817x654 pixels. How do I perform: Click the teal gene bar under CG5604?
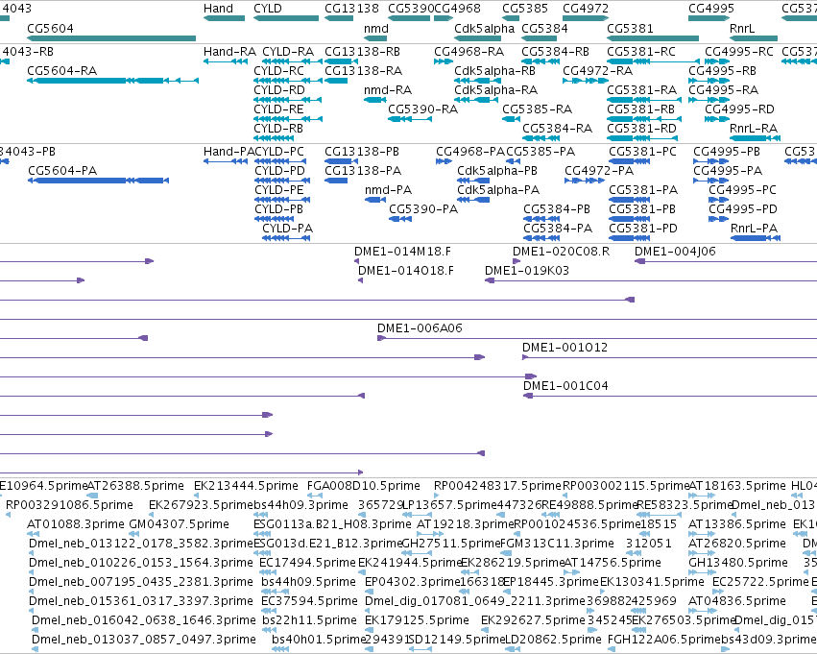click(111, 38)
